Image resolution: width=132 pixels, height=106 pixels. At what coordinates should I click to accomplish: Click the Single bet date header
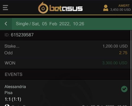click(50, 24)
